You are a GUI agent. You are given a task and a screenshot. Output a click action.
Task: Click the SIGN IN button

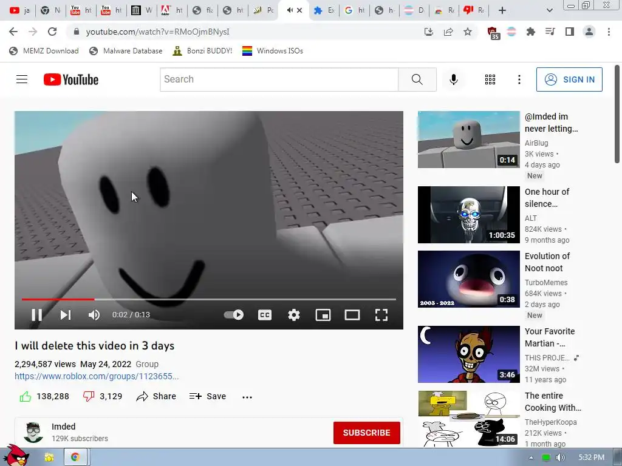point(569,79)
